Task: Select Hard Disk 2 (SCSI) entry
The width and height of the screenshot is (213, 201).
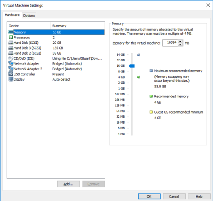Action: 56,53
